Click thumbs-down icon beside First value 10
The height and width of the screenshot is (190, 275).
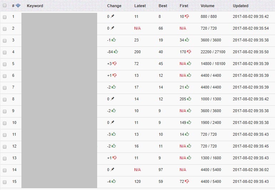(x=187, y=16)
